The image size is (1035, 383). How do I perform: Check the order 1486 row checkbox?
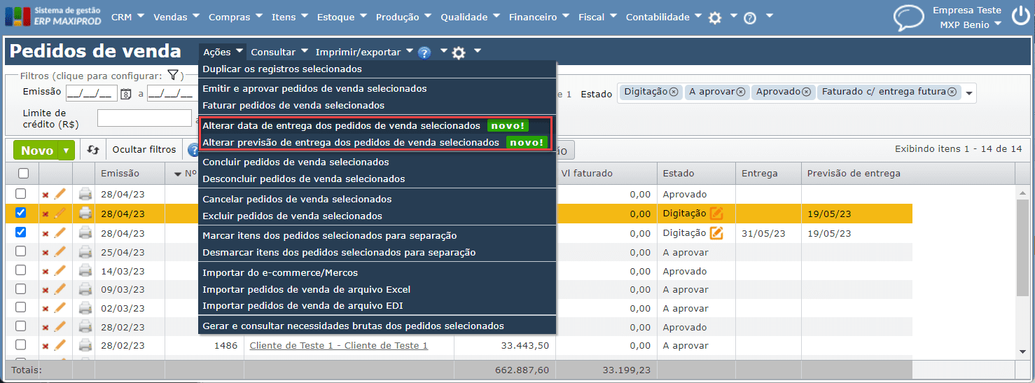coord(21,344)
